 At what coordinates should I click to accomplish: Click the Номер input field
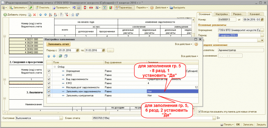(x=227, y=20)
